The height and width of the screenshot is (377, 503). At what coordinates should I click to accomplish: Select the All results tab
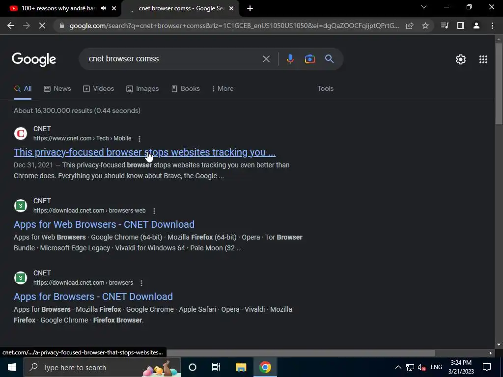pos(23,89)
